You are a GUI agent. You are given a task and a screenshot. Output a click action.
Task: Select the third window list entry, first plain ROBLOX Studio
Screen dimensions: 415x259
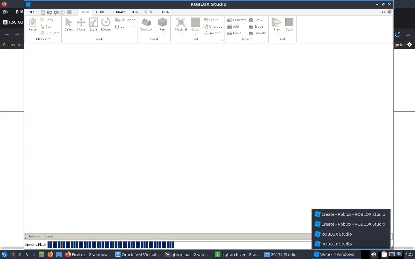(351, 234)
